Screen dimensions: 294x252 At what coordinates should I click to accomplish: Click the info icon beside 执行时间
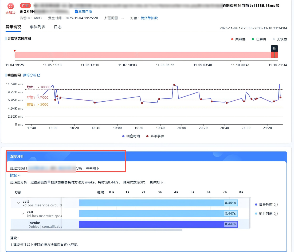(276, 214)
